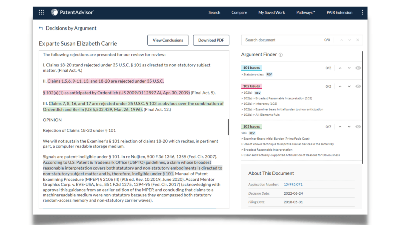
Task: Open application number 15/995,071 link
Action: point(293,185)
